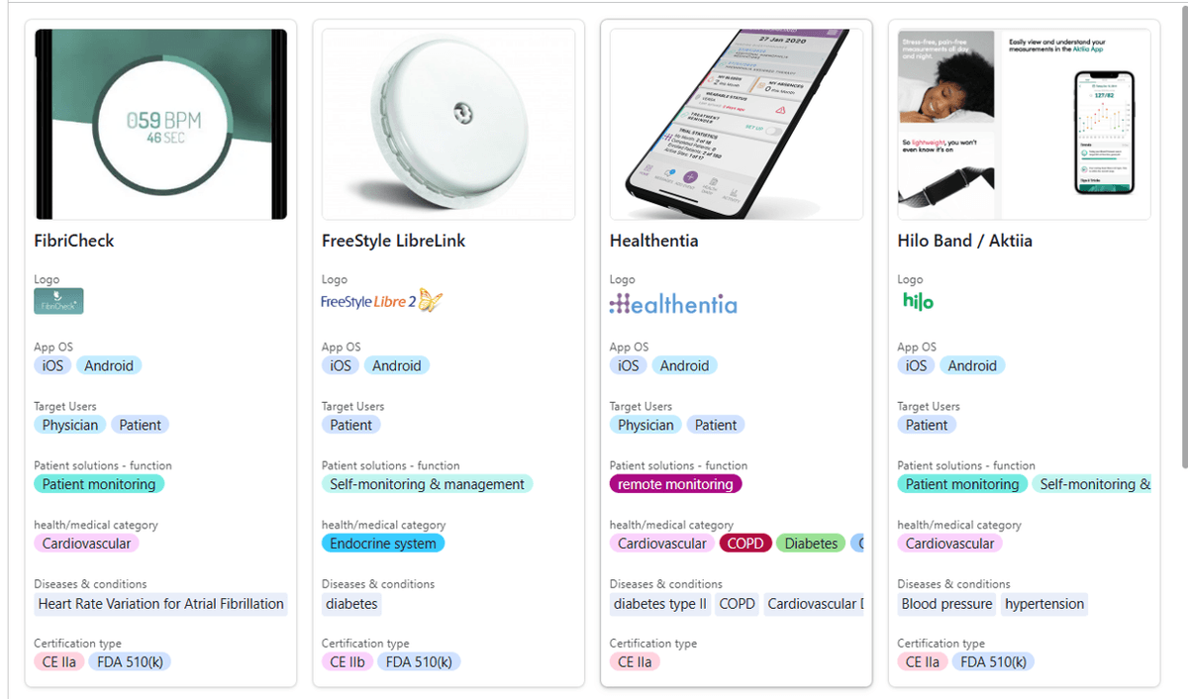Click the FreeStyle Libre 2 logo
Viewport: 1188px width, 699px height.
pos(379,301)
